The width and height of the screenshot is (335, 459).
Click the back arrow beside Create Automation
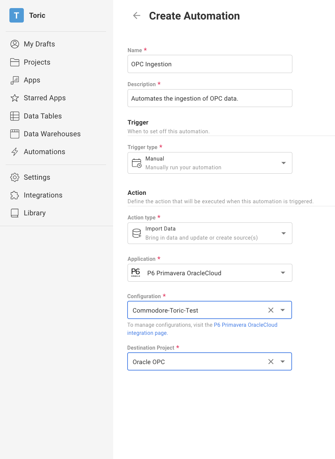point(137,15)
